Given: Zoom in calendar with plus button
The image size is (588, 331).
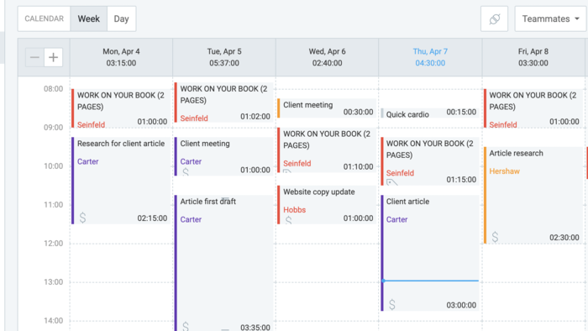Looking at the screenshot, I should (53, 57).
